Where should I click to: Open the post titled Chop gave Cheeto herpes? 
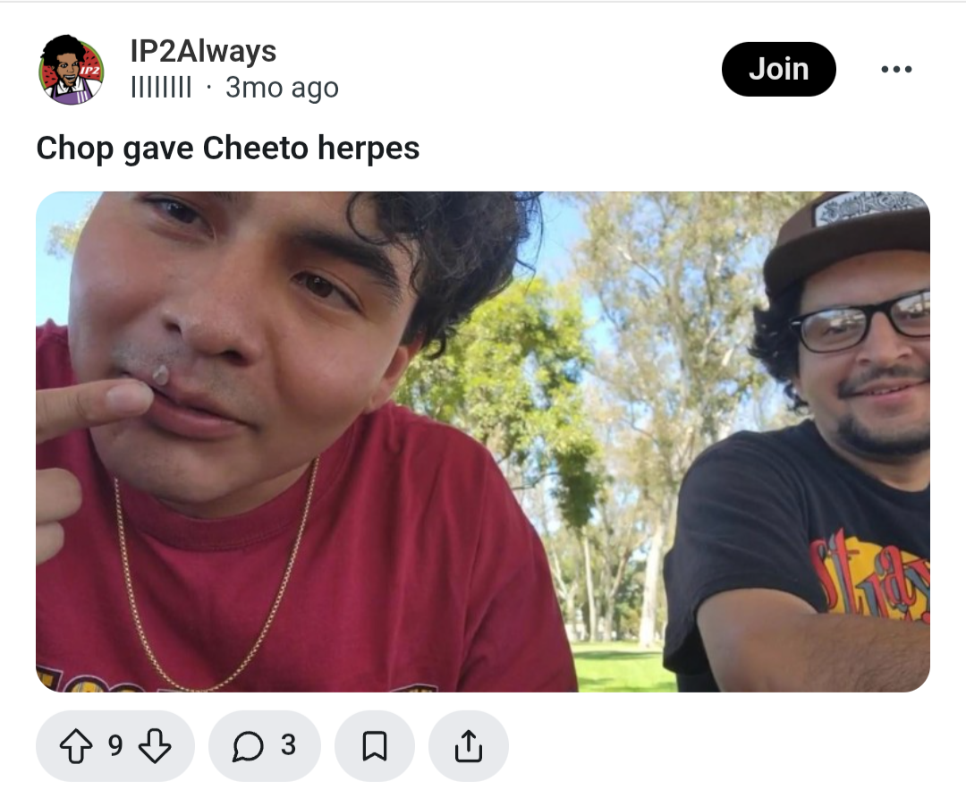228,148
